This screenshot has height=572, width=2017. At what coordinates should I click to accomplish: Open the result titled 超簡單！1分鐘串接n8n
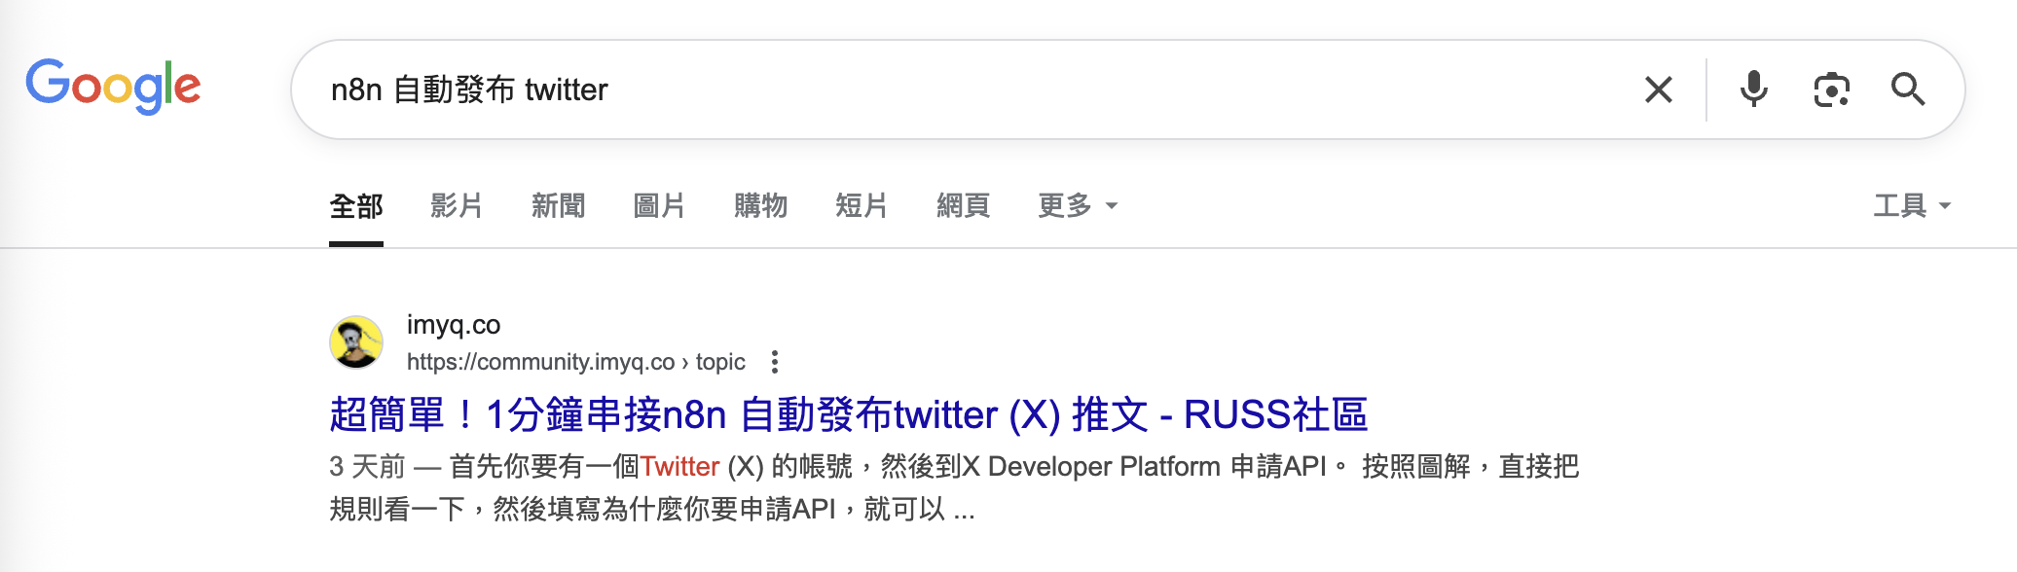point(848,415)
